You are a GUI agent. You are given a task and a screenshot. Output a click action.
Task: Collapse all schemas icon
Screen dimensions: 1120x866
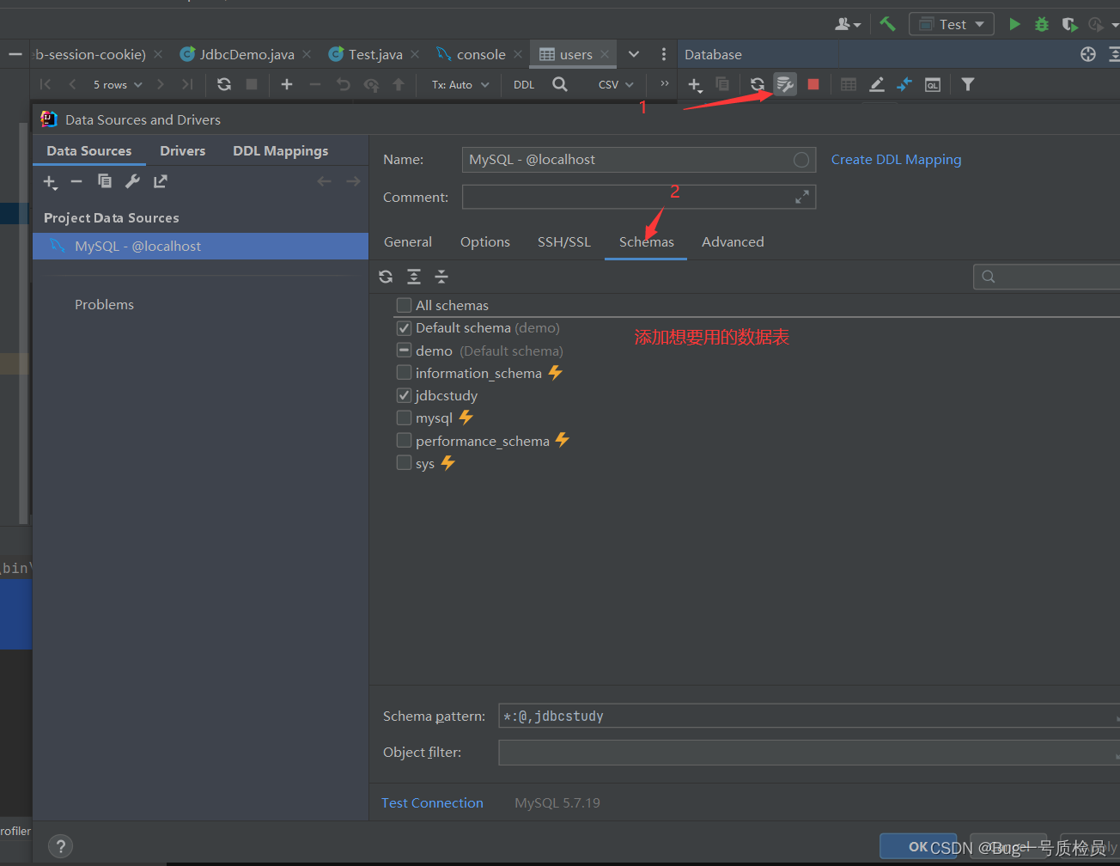click(441, 277)
